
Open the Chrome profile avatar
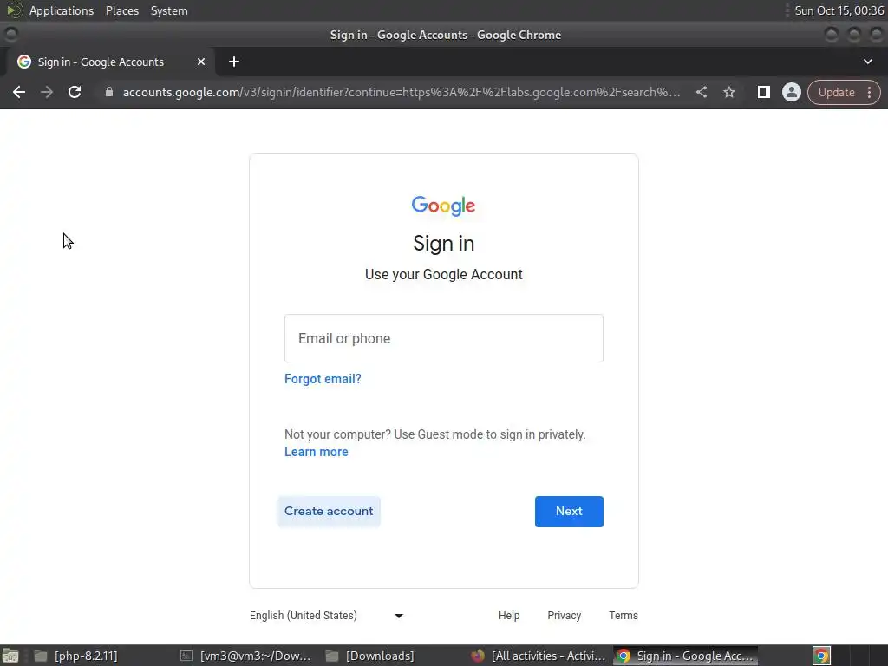[x=791, y=92]
